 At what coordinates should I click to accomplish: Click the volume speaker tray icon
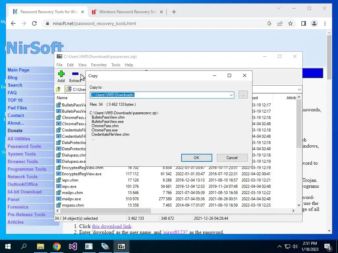295,246
